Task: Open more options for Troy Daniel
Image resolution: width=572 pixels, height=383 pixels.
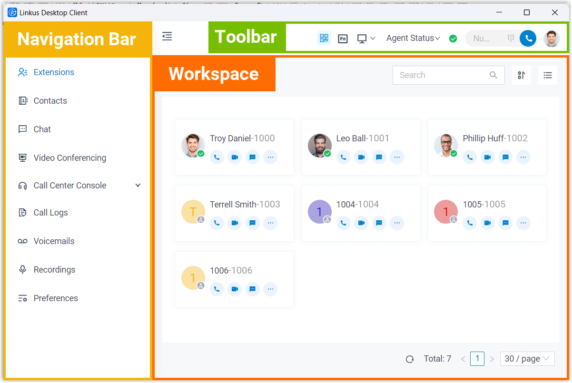Action: point(270,157)
